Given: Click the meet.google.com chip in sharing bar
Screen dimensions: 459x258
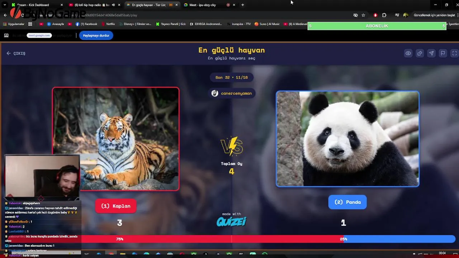Looking at the screenshot, I should click(x=39, y=35).
